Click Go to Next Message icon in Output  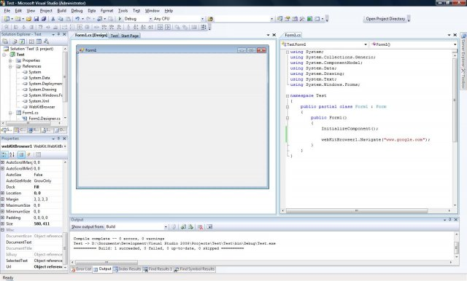[190, 227]
